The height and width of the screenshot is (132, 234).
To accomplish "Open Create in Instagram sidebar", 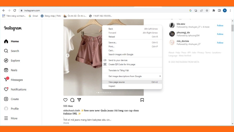I will (x=11, y=99).
